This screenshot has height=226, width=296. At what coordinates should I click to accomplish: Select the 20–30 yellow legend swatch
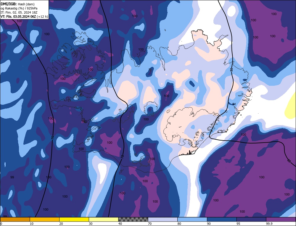(x=74, y=219)
